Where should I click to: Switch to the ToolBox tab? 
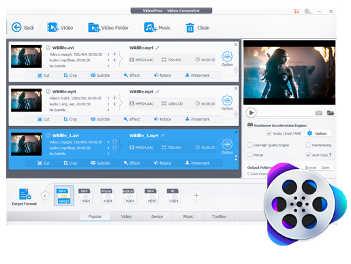[219, 216]
